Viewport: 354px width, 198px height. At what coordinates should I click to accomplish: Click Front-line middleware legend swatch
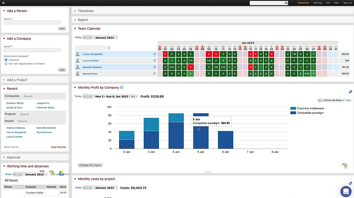click(x=293, y=108)
